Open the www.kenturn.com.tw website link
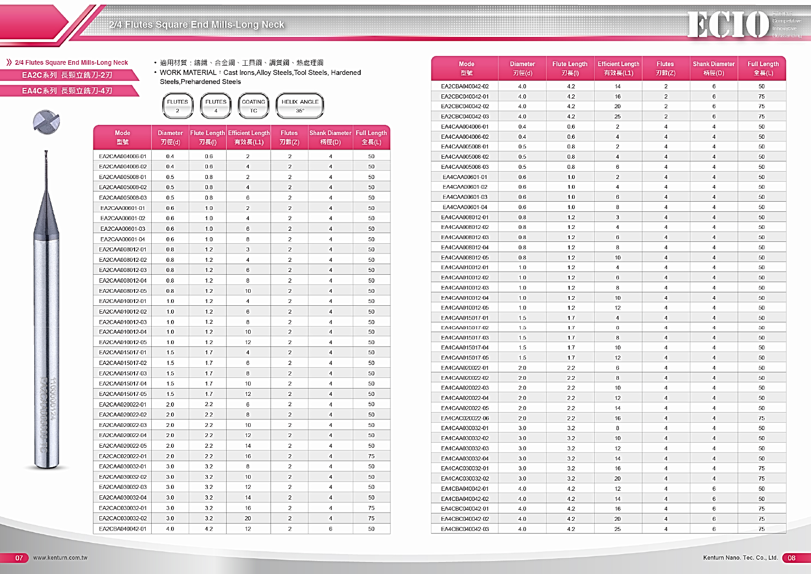 60,558
